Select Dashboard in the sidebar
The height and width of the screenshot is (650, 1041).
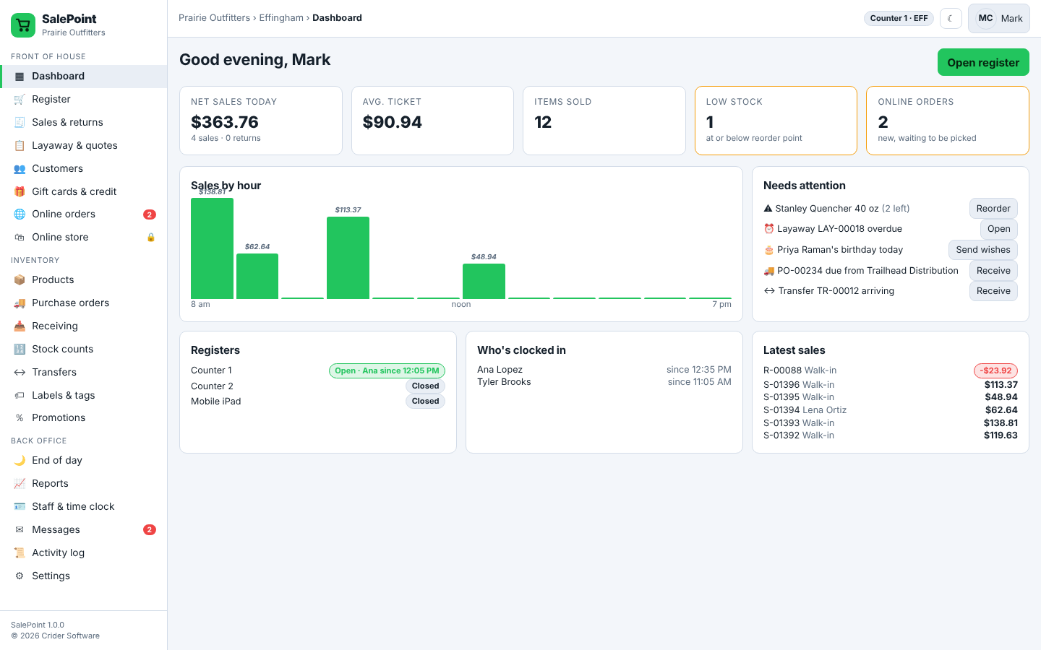(x=84, y=77)
